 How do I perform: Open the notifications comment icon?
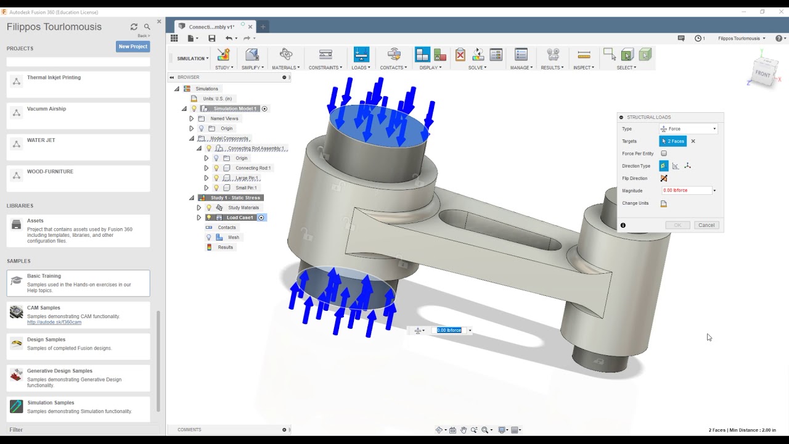[681, 38]
